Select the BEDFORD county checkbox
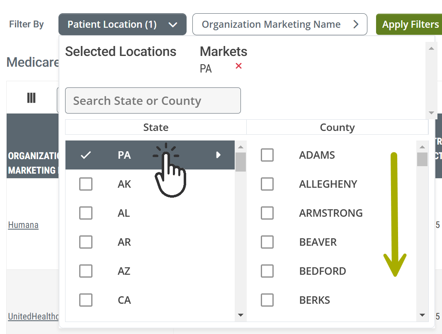Image resolution: width=442 pixels, height=334 pixels. (x=267, y=271)
